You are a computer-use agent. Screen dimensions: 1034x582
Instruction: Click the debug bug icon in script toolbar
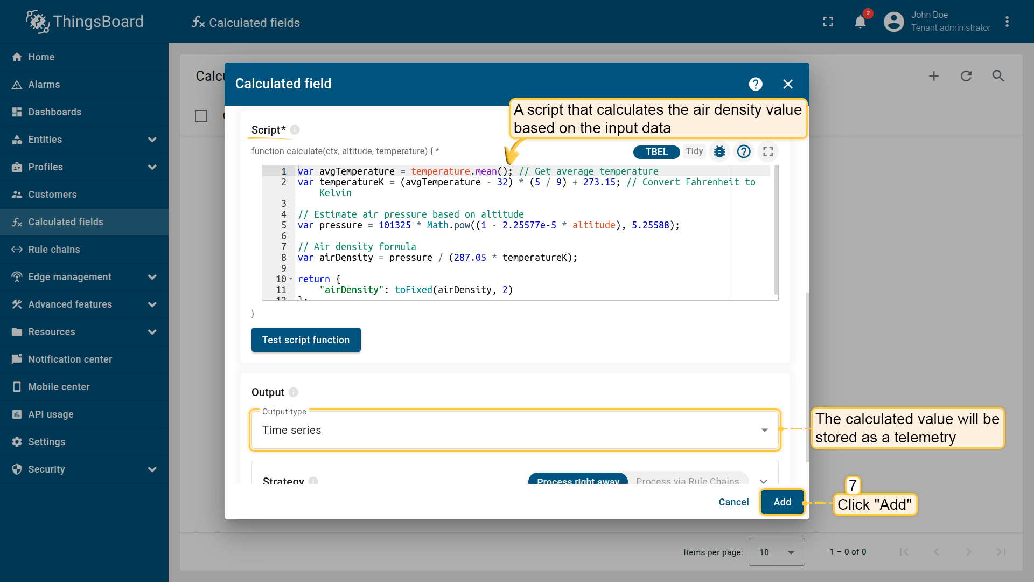coord(719,152)
